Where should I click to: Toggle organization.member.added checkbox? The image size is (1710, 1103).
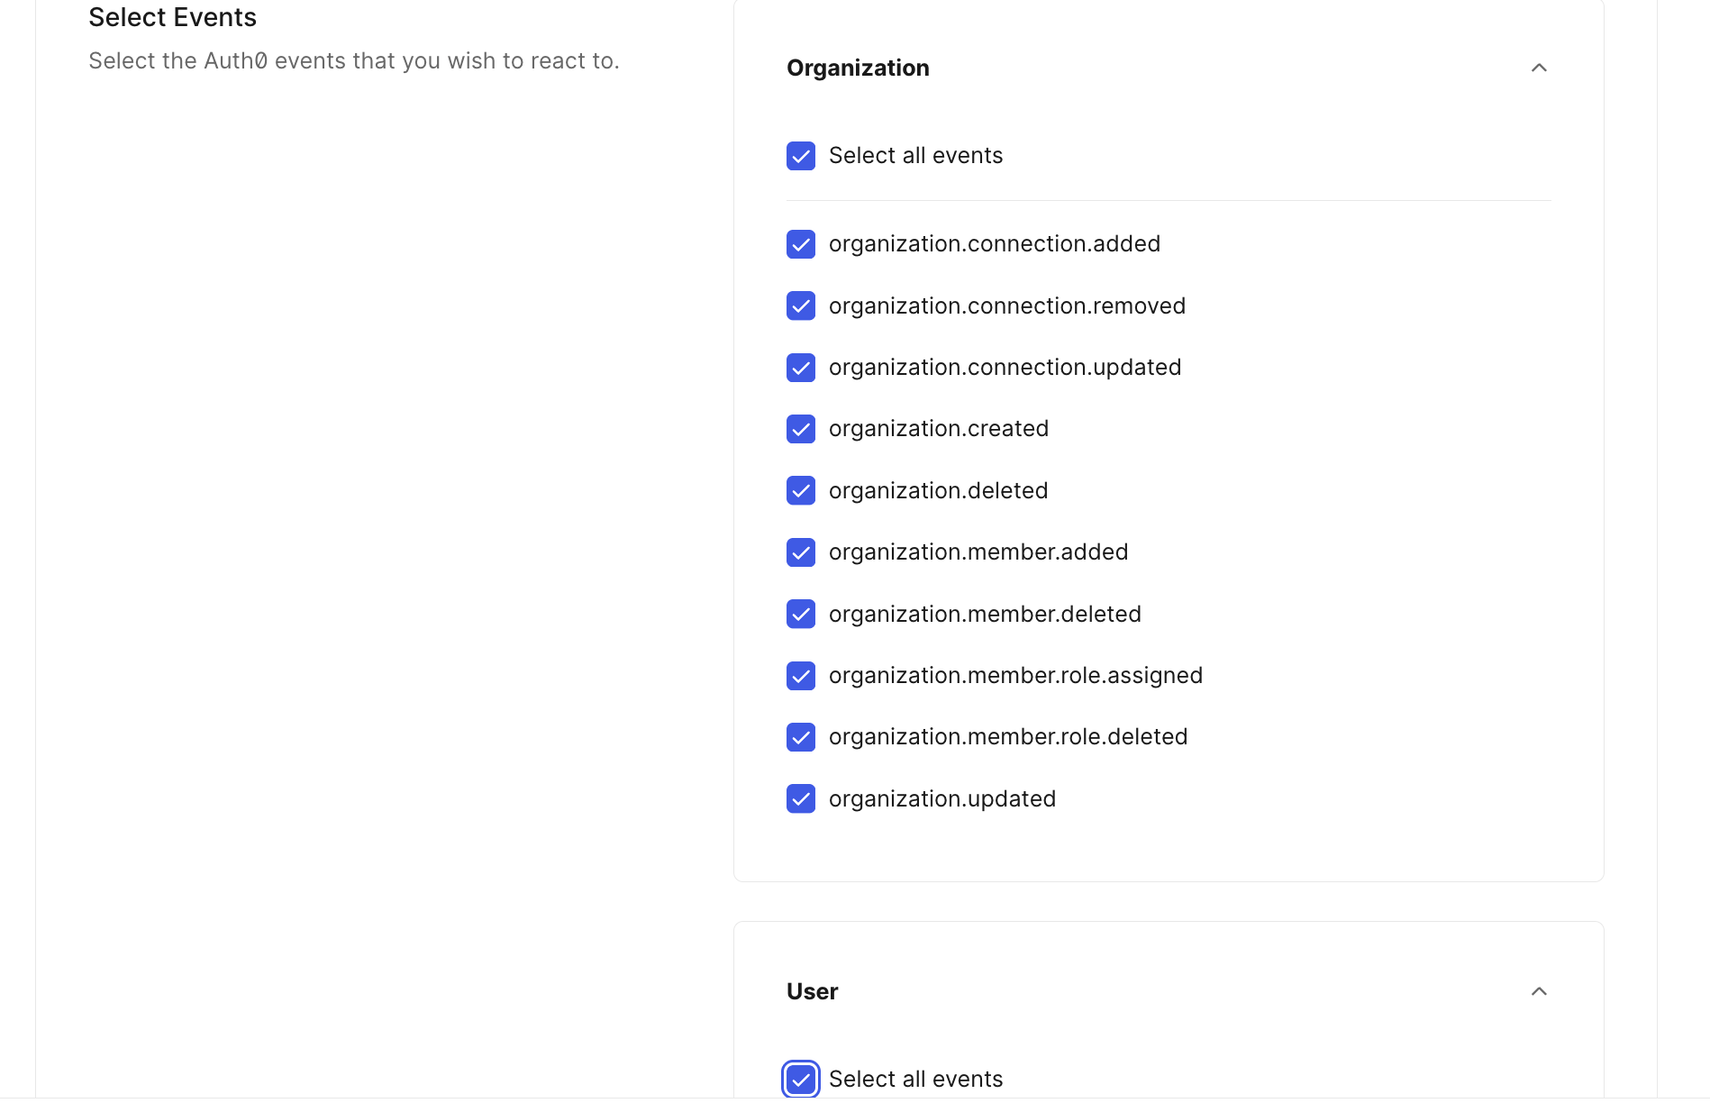801,552
